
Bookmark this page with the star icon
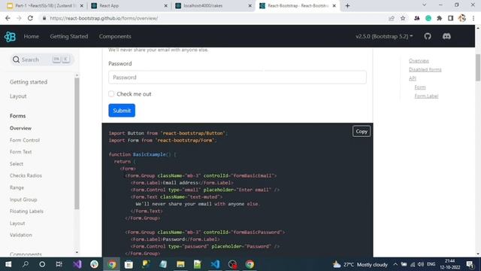403,18
